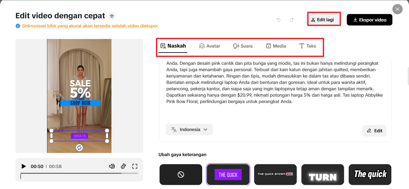
Task: Select the HARGA 5% caption on preview
Action: coord(79,136)
